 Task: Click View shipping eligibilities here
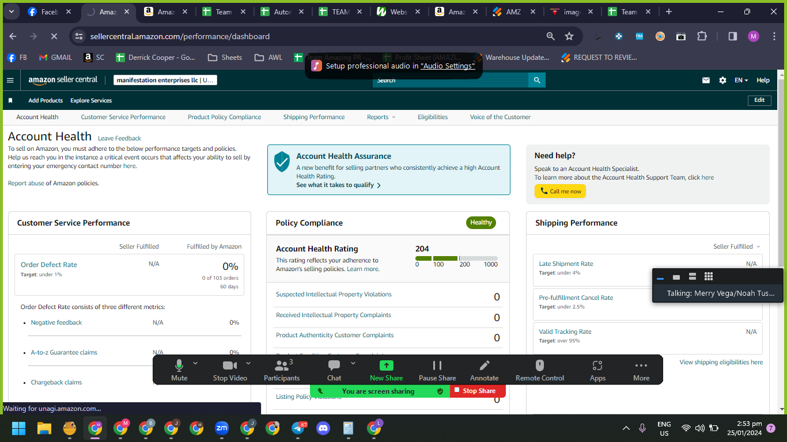721,363
